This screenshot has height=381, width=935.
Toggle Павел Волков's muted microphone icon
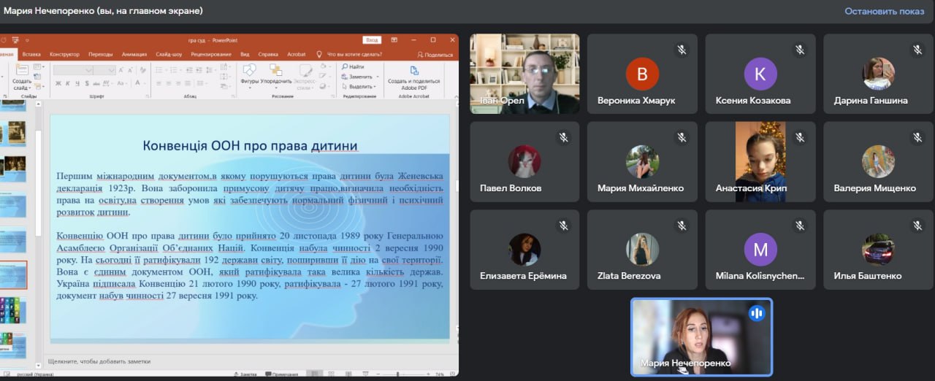click(x=564, y=137)
